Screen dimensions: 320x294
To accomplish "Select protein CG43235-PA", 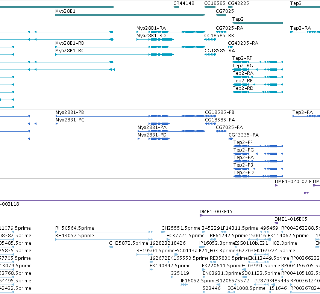I will coord(231,139).
